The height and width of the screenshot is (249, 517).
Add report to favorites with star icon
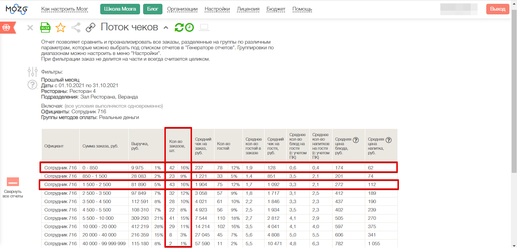tap(60, 28)
